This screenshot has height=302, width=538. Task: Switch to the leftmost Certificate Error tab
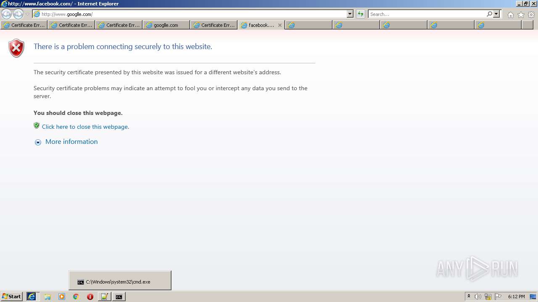click(x=24, y=25)
